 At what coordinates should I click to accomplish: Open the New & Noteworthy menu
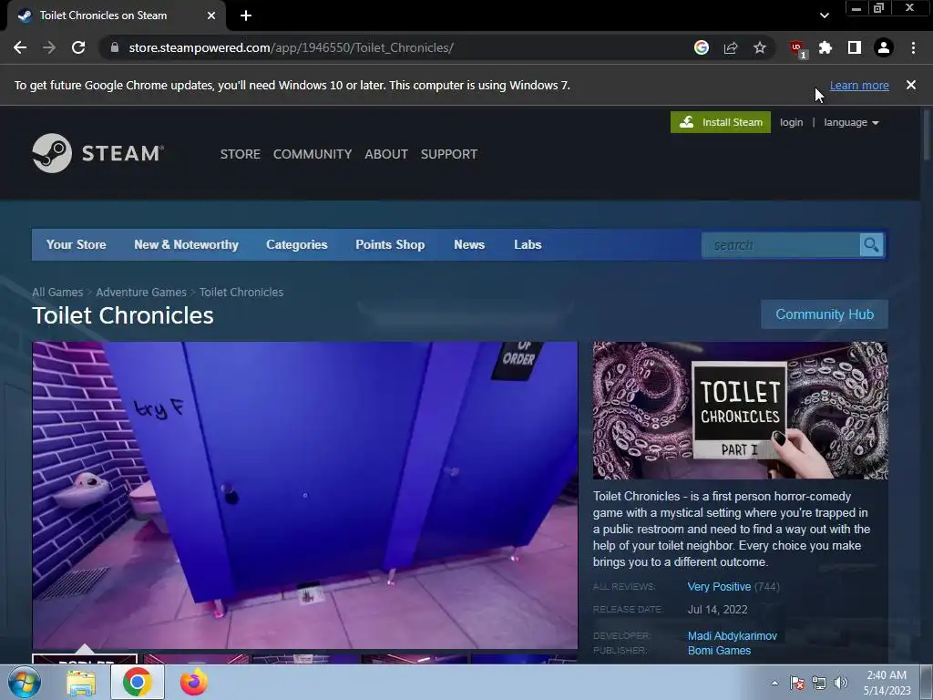coord(186,244)
